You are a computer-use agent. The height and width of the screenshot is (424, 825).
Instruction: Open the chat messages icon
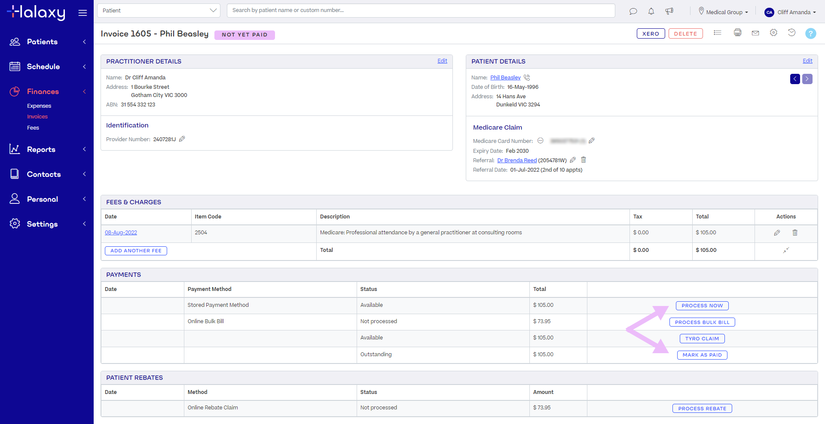pos(633,12)
